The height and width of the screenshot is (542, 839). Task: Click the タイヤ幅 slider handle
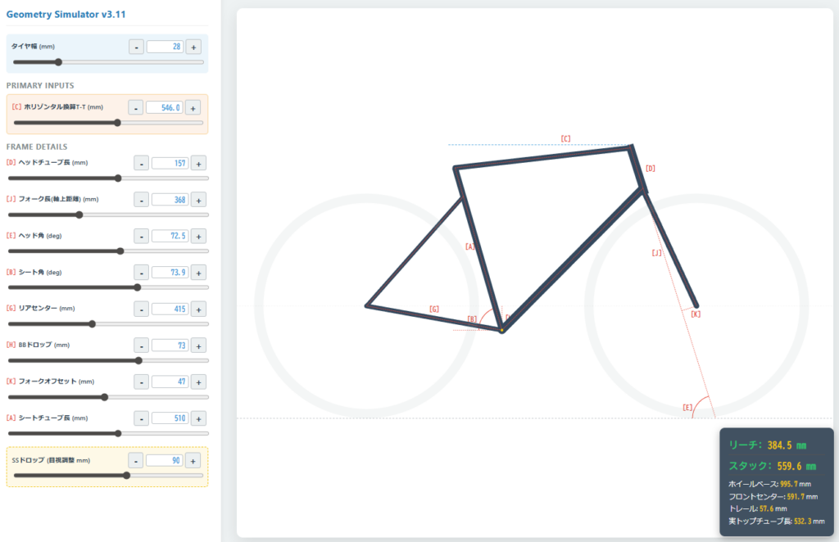click(x=58, y=61)
